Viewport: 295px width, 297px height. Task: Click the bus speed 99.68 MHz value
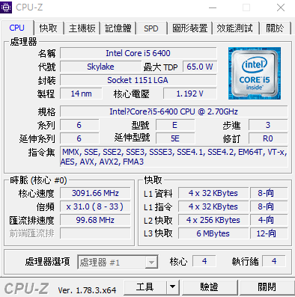(x=95, y=220)
